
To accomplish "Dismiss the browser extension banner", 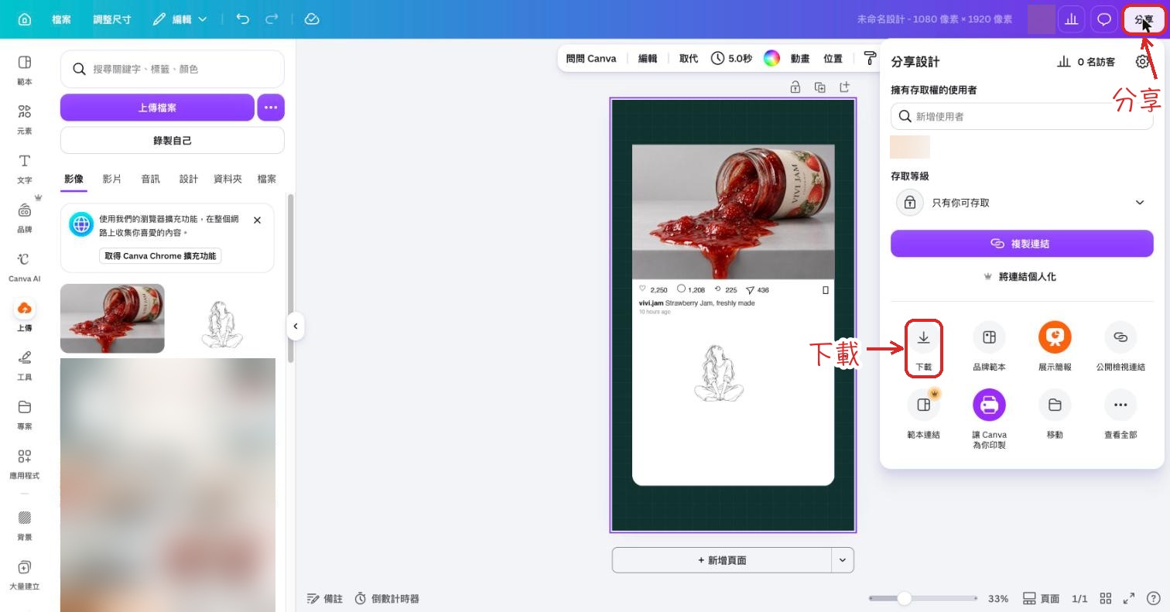I will (x=258, y=221).
